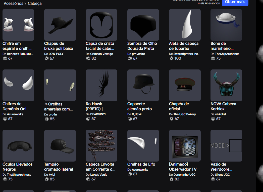Select the yellow ears item image
The image size is (263, 192).
60,85
